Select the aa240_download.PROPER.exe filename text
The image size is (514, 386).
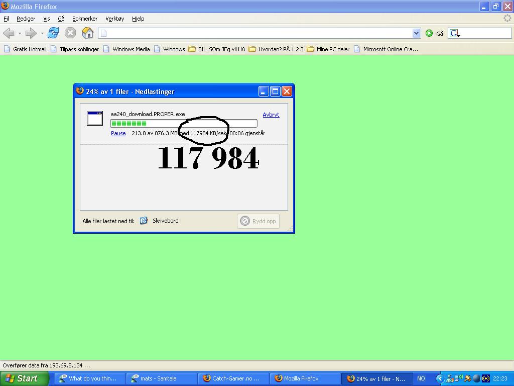[148, 114]
